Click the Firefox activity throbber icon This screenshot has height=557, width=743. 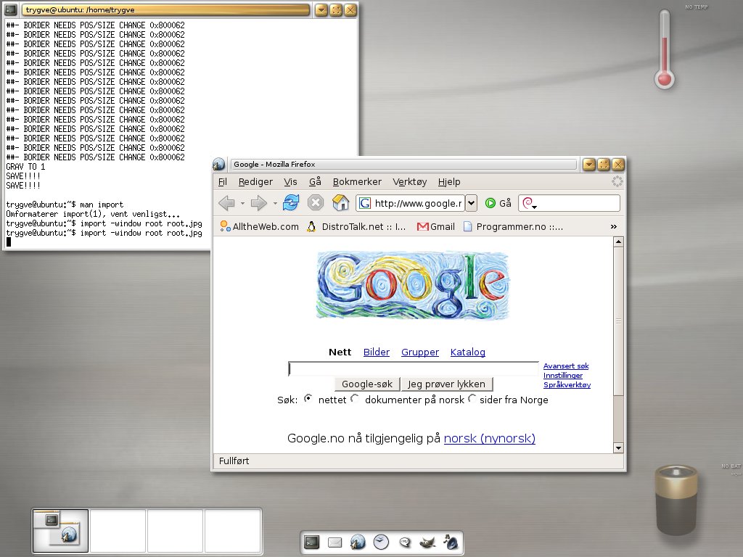[617, 181]
